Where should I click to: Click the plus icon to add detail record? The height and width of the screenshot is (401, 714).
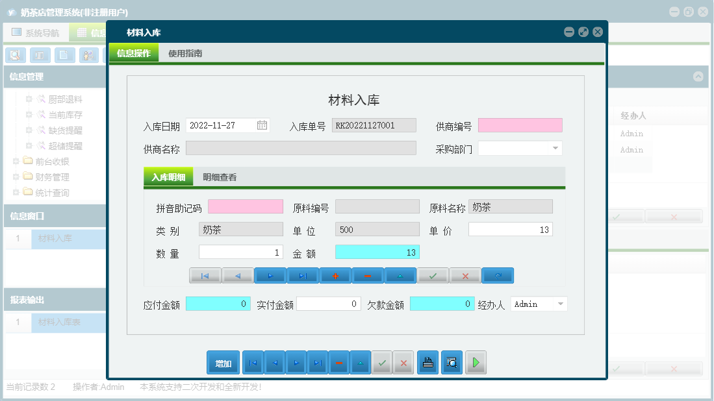tap(335, 275)
